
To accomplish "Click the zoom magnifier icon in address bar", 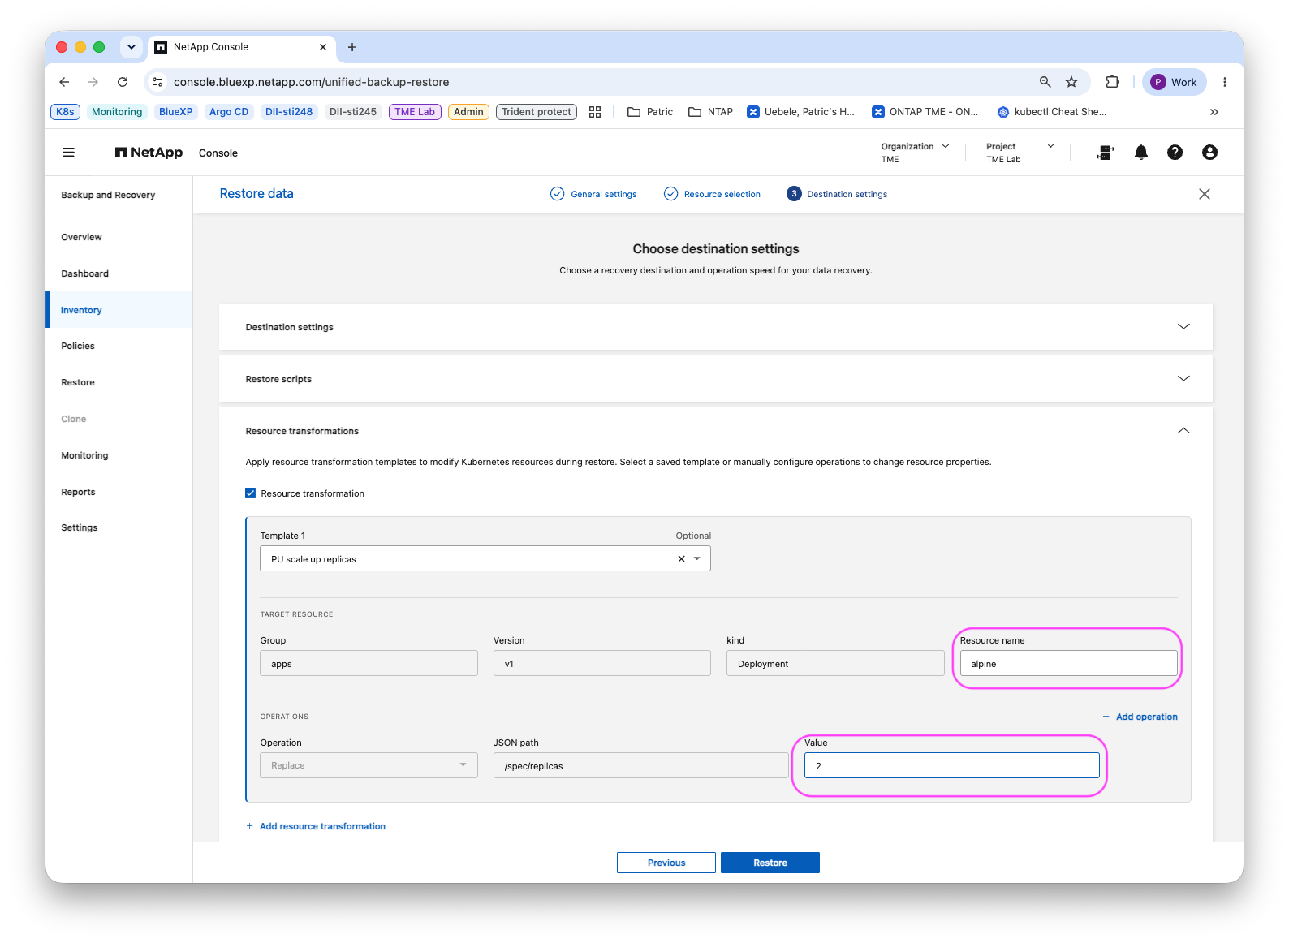I will pos(1045,82).
